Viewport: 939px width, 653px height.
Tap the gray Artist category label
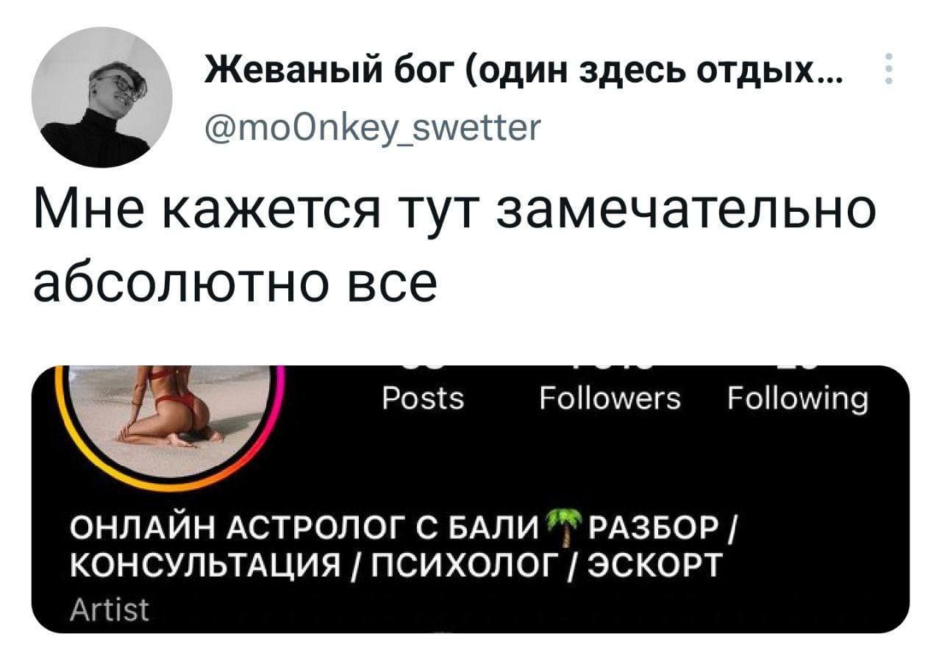109,610
